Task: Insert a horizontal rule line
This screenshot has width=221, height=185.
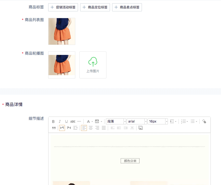Action: pyautogui.click(x=79, y=121)
